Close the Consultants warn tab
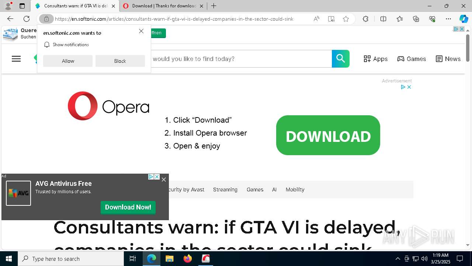 [x=113, y=6]
